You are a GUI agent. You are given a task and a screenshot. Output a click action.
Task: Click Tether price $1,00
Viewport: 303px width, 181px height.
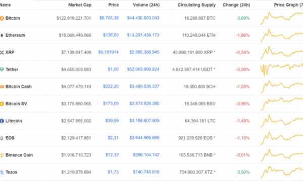pos(113,69)
